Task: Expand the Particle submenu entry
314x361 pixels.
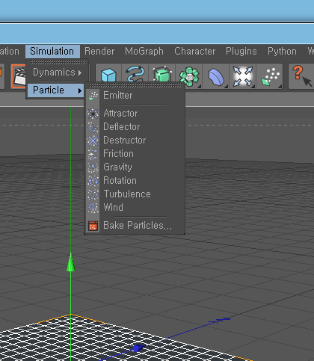Action: (55, 90)
